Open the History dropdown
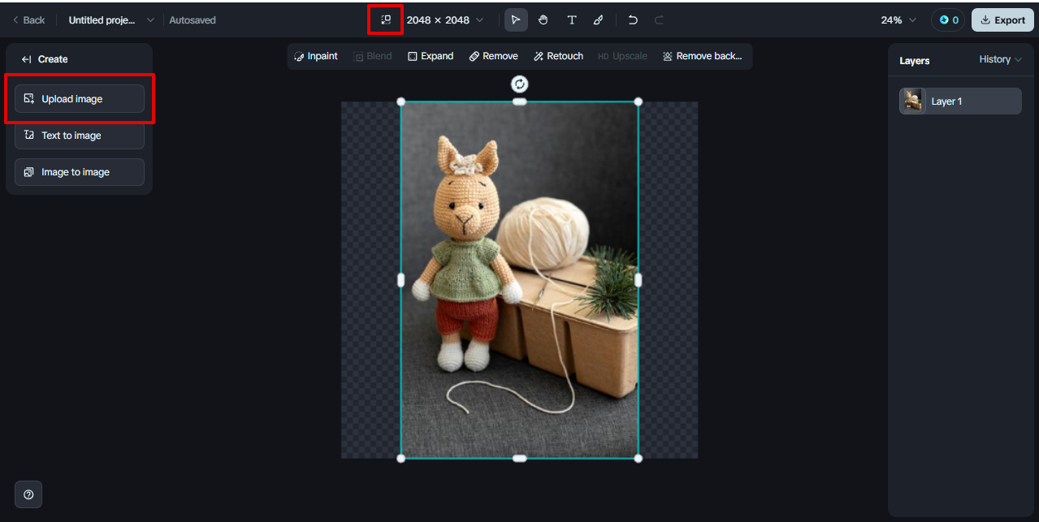The height and width of the screenshot is (522, 1039). (x=1000, y=59)
